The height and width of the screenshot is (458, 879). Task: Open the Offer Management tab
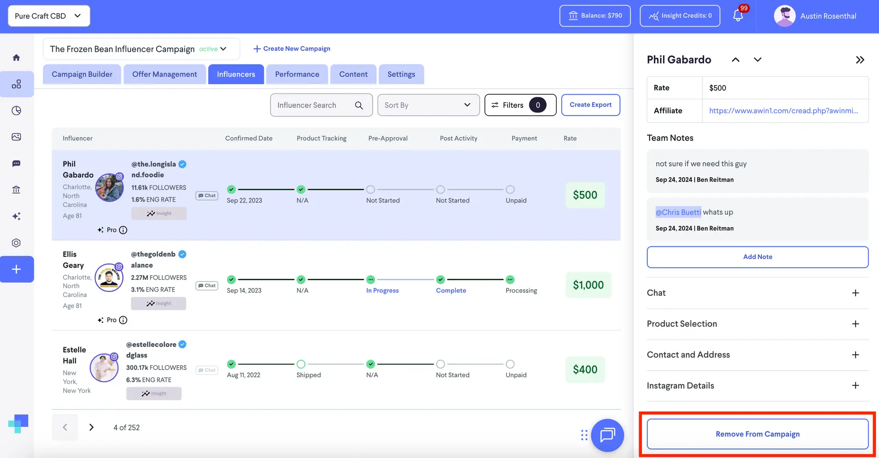[x=164, y=75]
